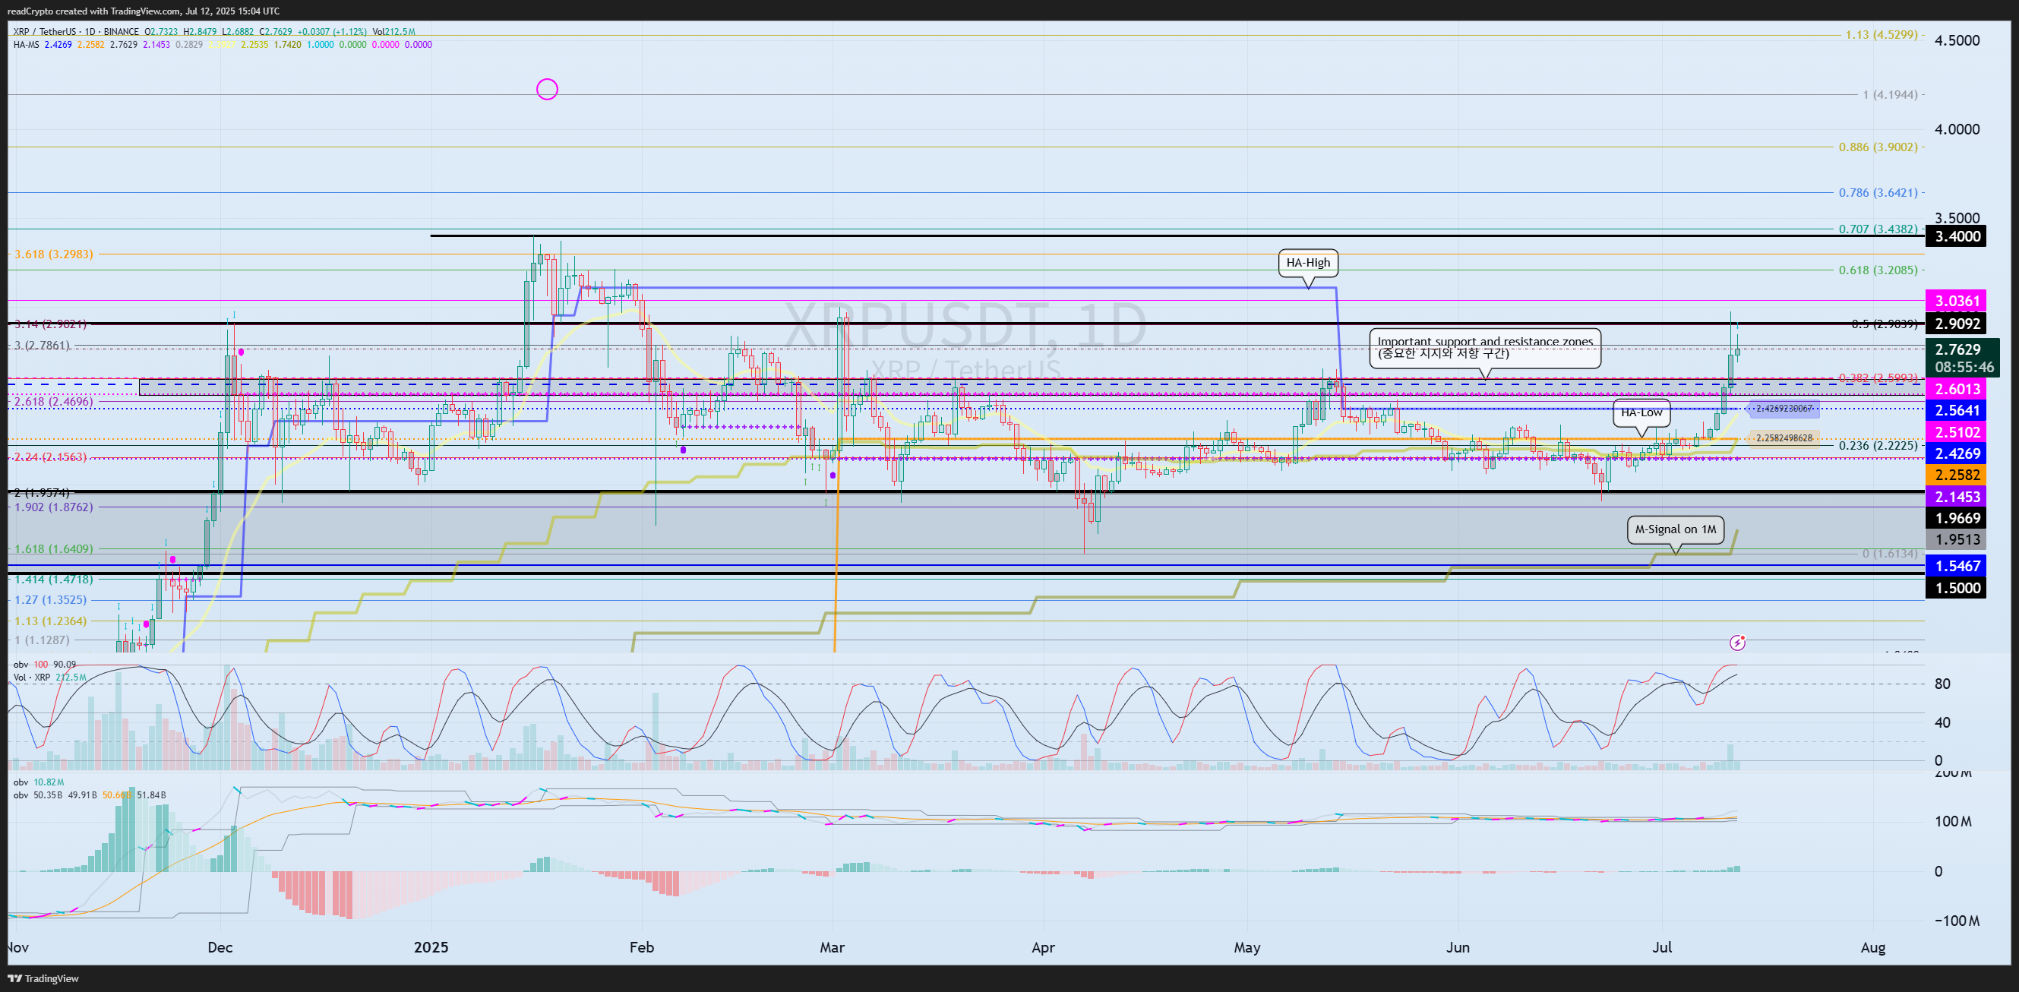Click the Fib label 1 (4.1944)

[1890, 95]
